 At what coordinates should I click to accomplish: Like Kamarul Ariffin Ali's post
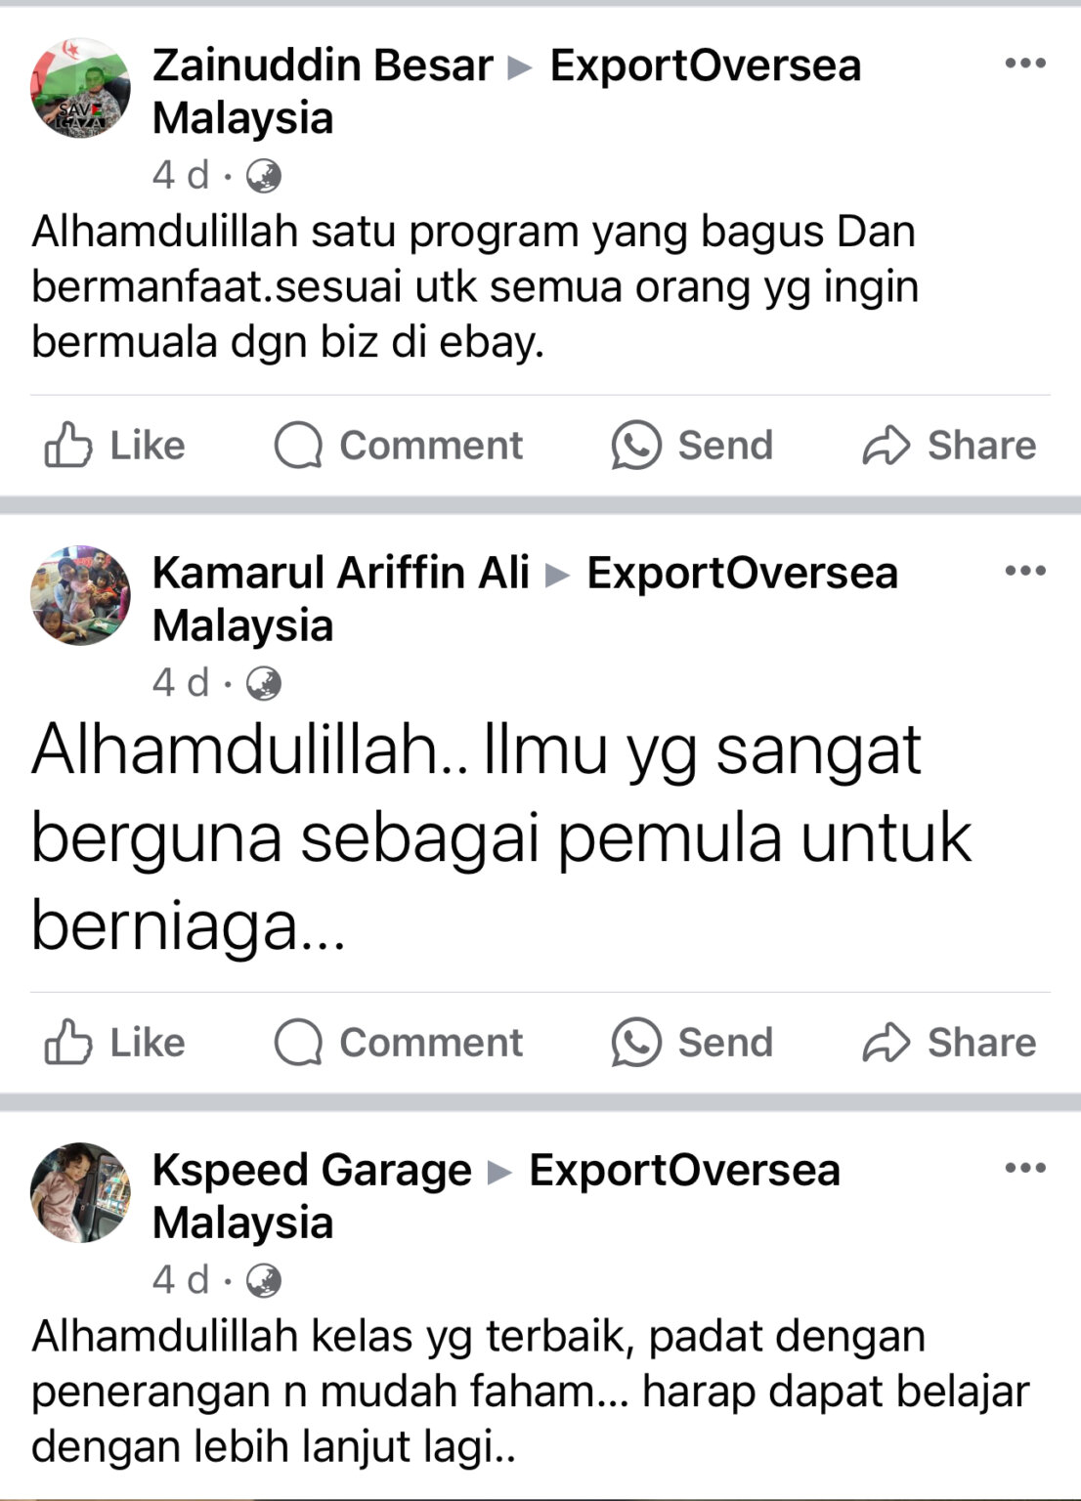click(x=114, y=1043)
